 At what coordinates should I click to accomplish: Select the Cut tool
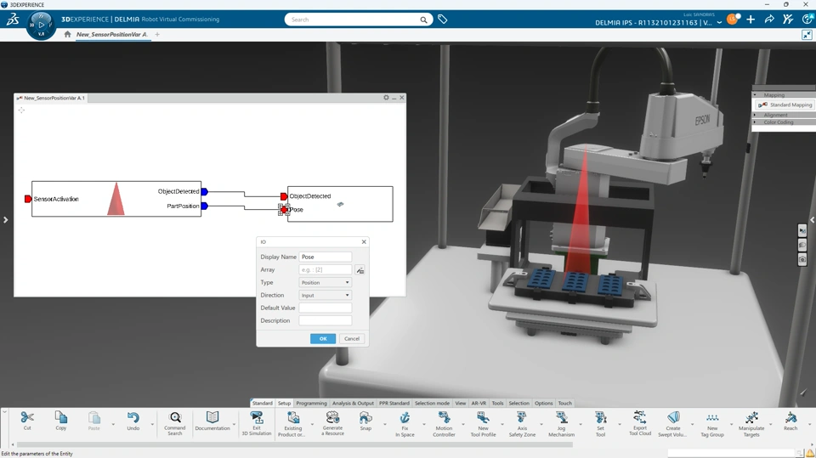pyautogui.click(x=27, y=421)
